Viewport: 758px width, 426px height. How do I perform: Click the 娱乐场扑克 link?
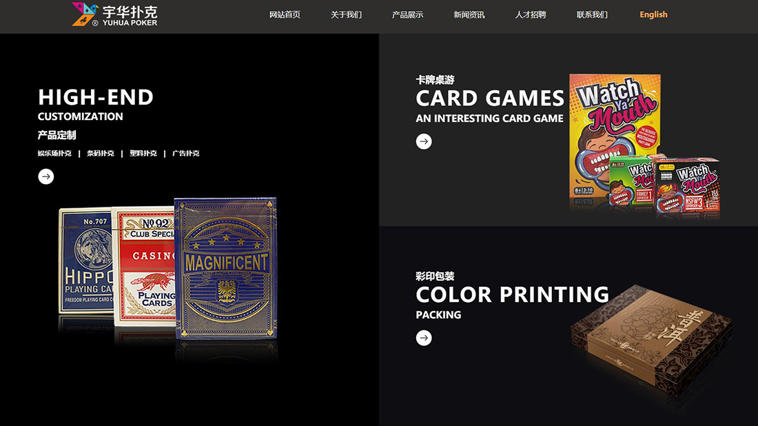coord(54,153)
